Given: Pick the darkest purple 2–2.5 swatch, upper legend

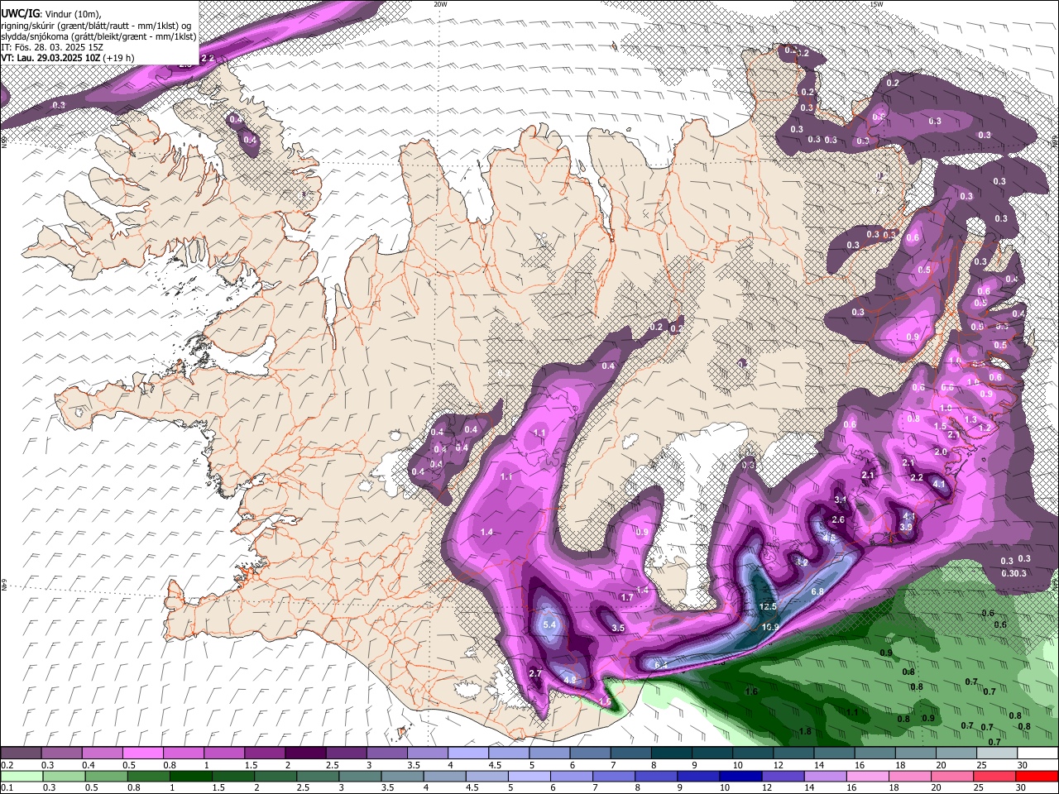Looking at the screenshot, I should pyautogui.click(x=305, y=753).
